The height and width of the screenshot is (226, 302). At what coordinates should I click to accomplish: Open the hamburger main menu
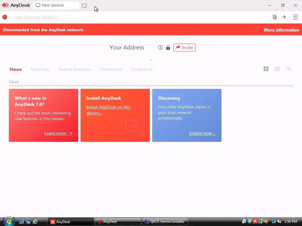coord(296,17)
